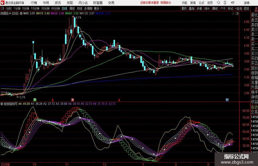The width and height of the screenshot is (258, 166).
Task: Open dropdown icon beside 股朋指标网 indicator
Action: (x=2, y=104)
